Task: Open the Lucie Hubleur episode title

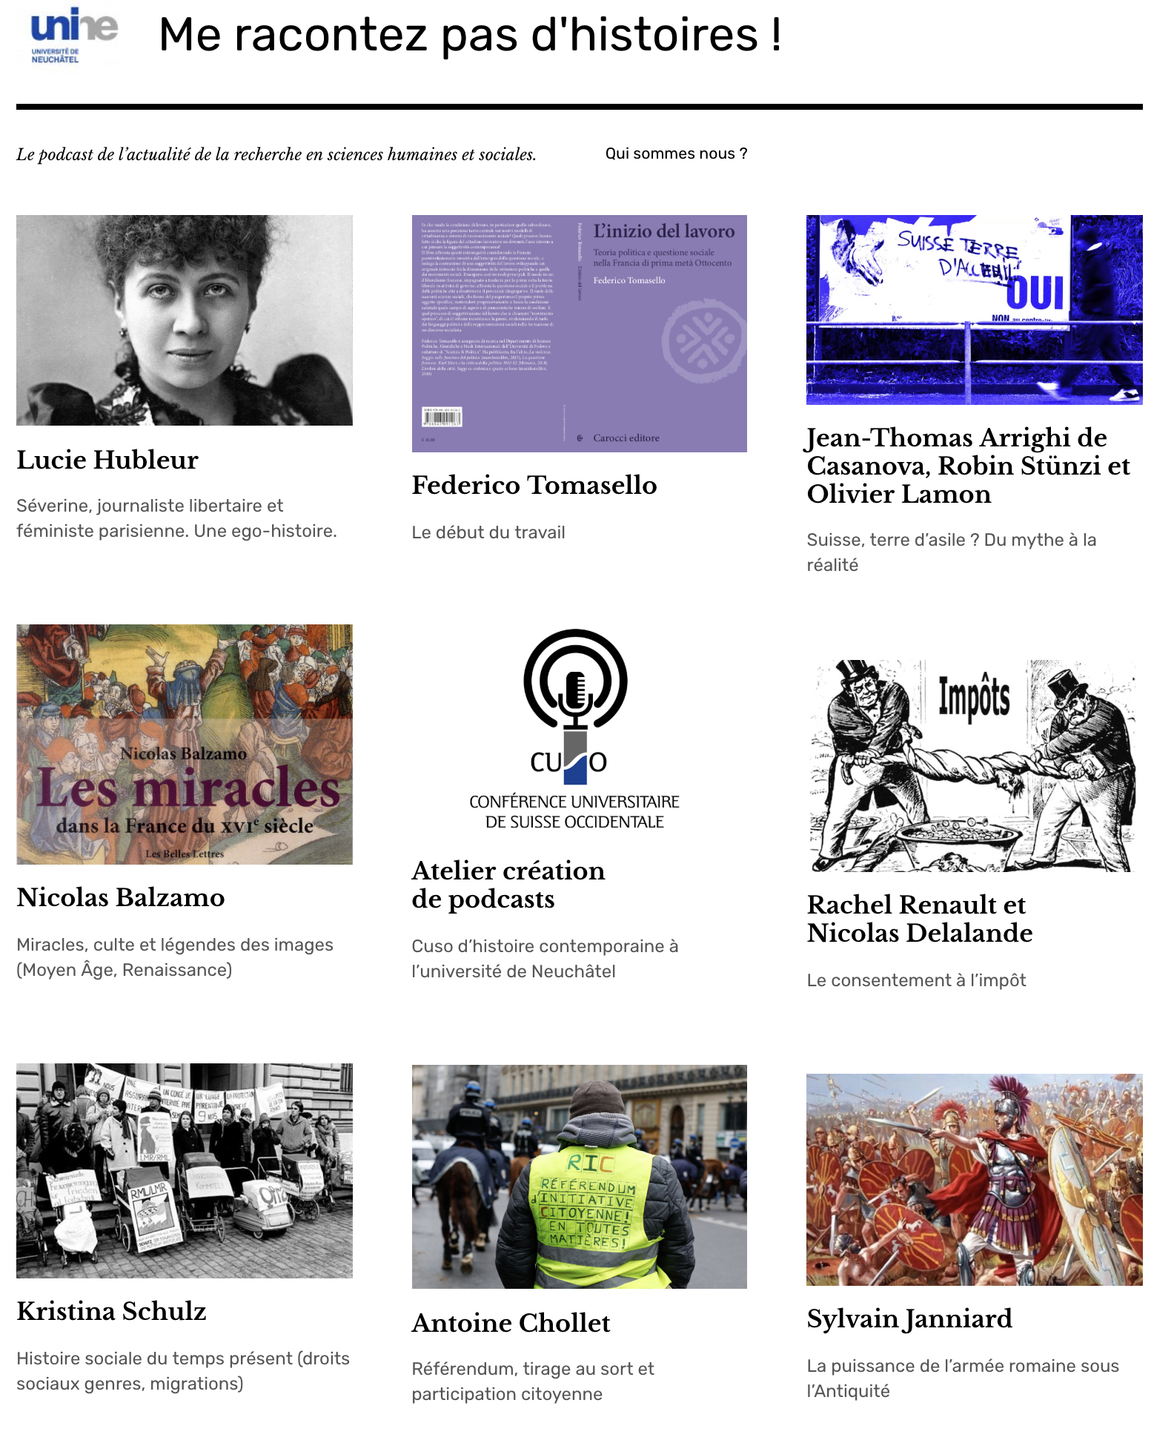Action: pos(107,460)
